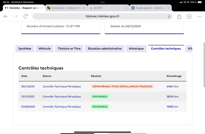Reload the HistoVec page
205x134 pixels.
click(26, 16)
